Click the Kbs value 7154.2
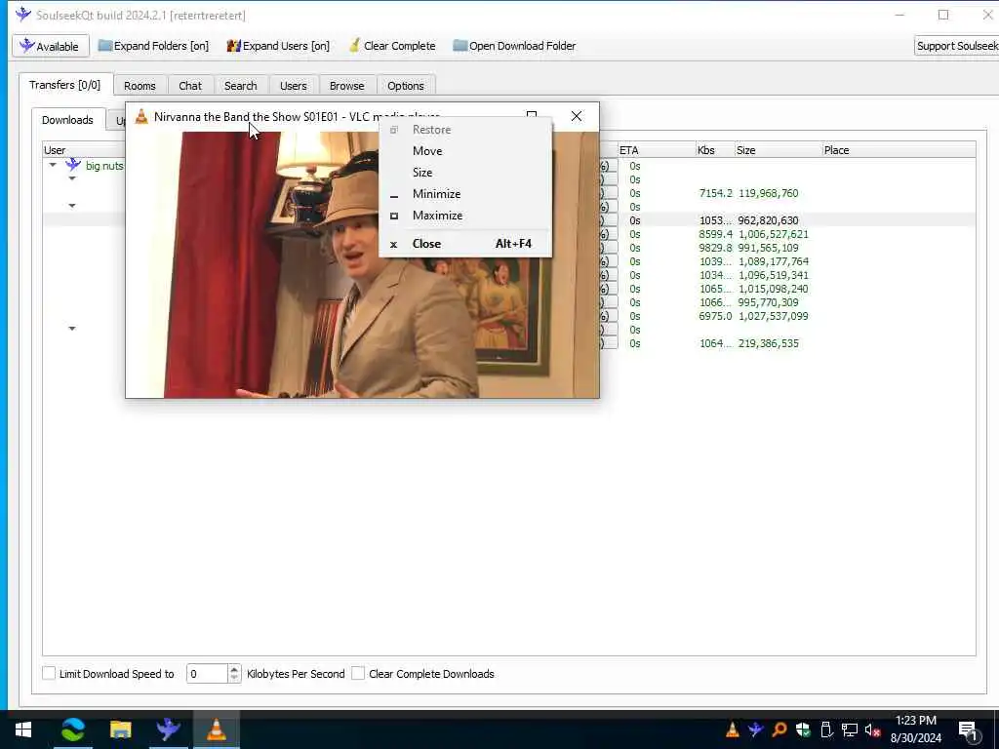 click(x=715, y=193)
